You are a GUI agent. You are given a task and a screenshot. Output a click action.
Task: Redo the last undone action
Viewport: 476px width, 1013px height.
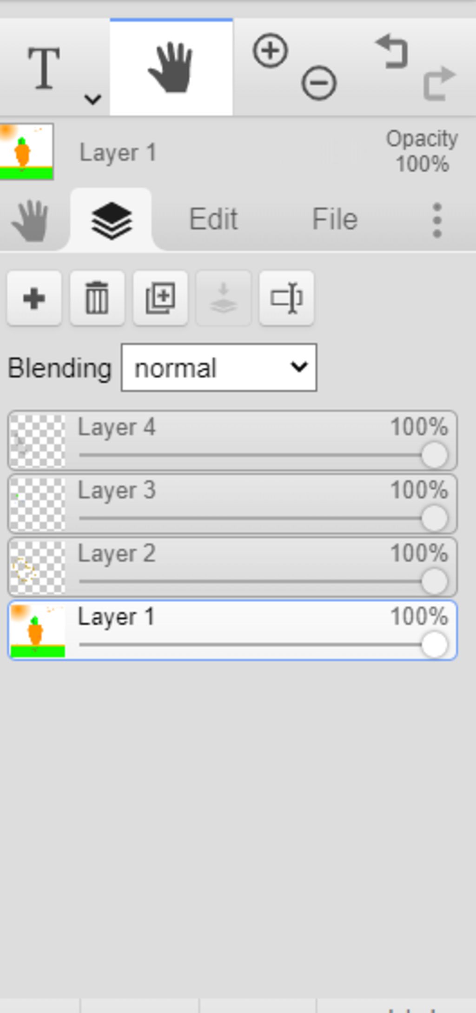click(x=439, y=83)
